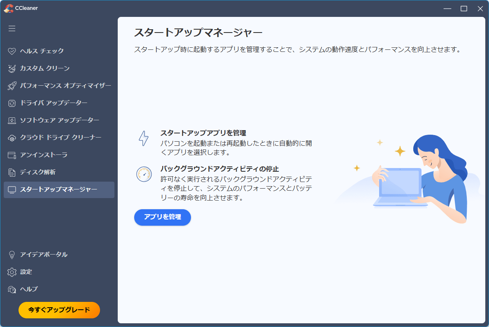Click the Disk Analyzer document icon
Screen dimensions: 489x327
(x=12, y=172)
